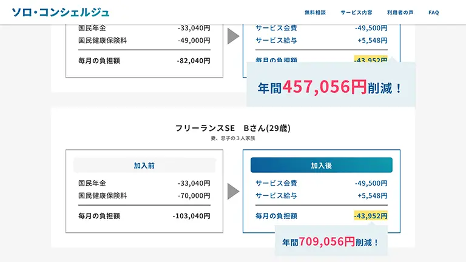Click the 国民年金 -33,040円 row for Bさん
Viewport: 466px width, 262px height.
(x=144, y=183)
